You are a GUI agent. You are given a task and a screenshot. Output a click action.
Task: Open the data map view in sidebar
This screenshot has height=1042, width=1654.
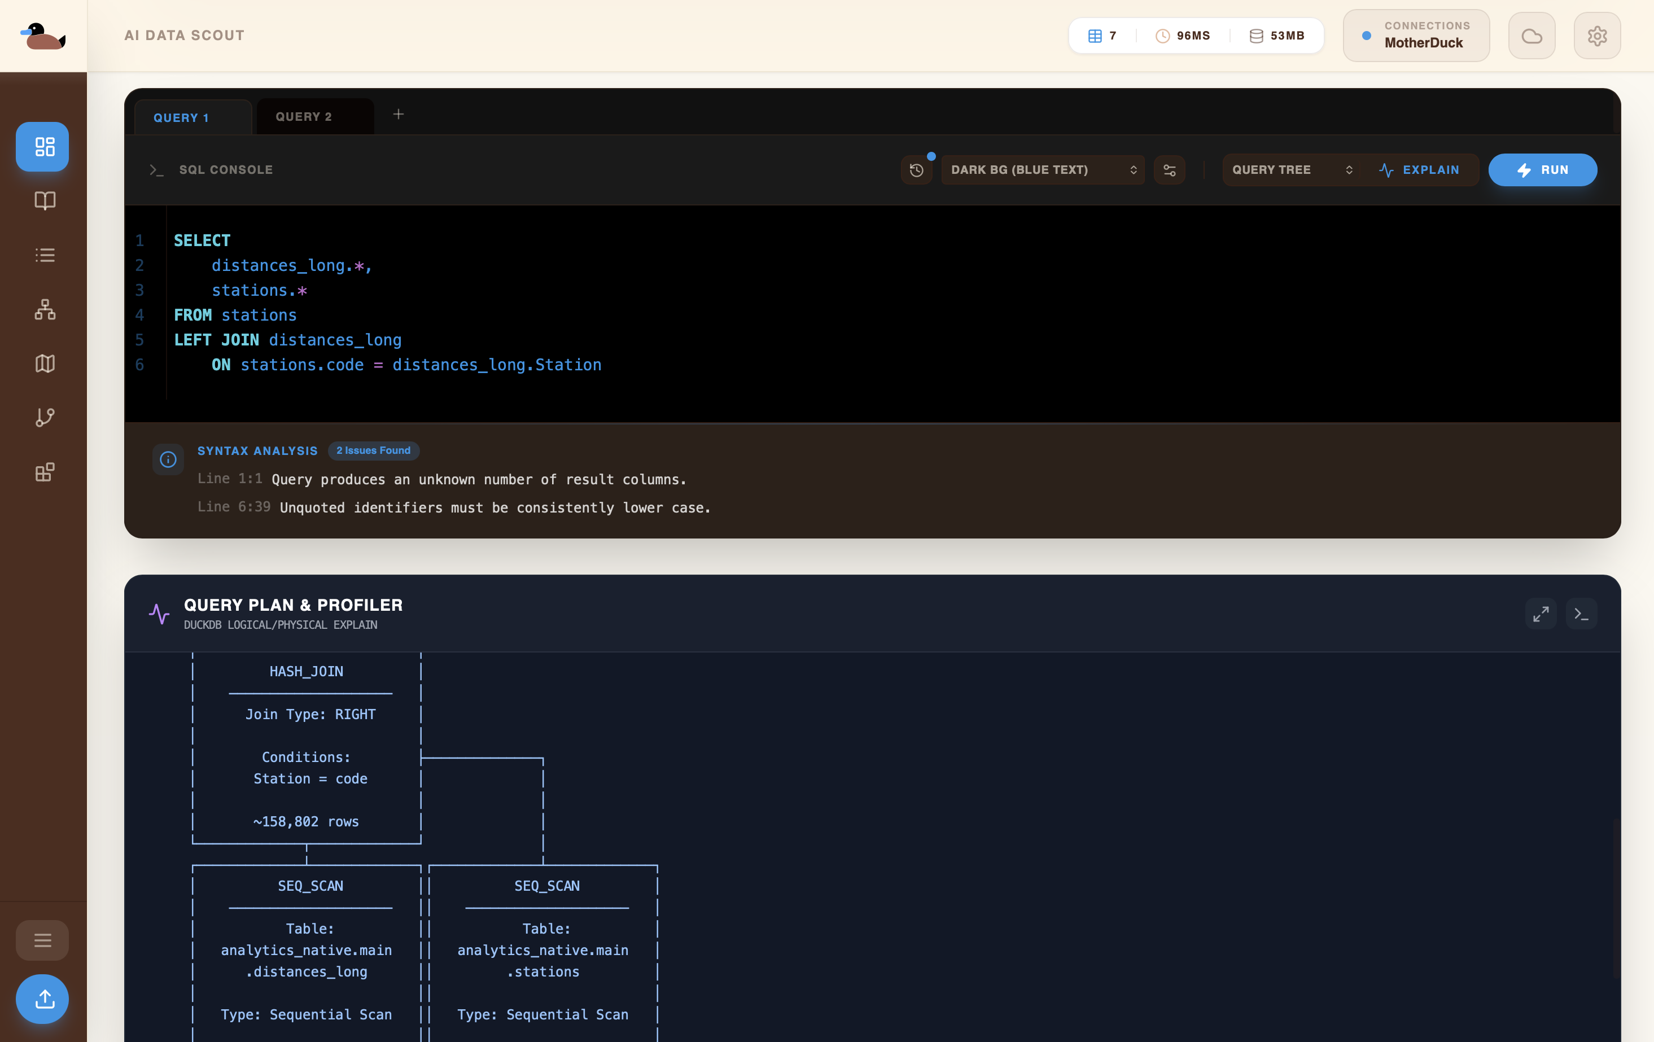point(43,364)
